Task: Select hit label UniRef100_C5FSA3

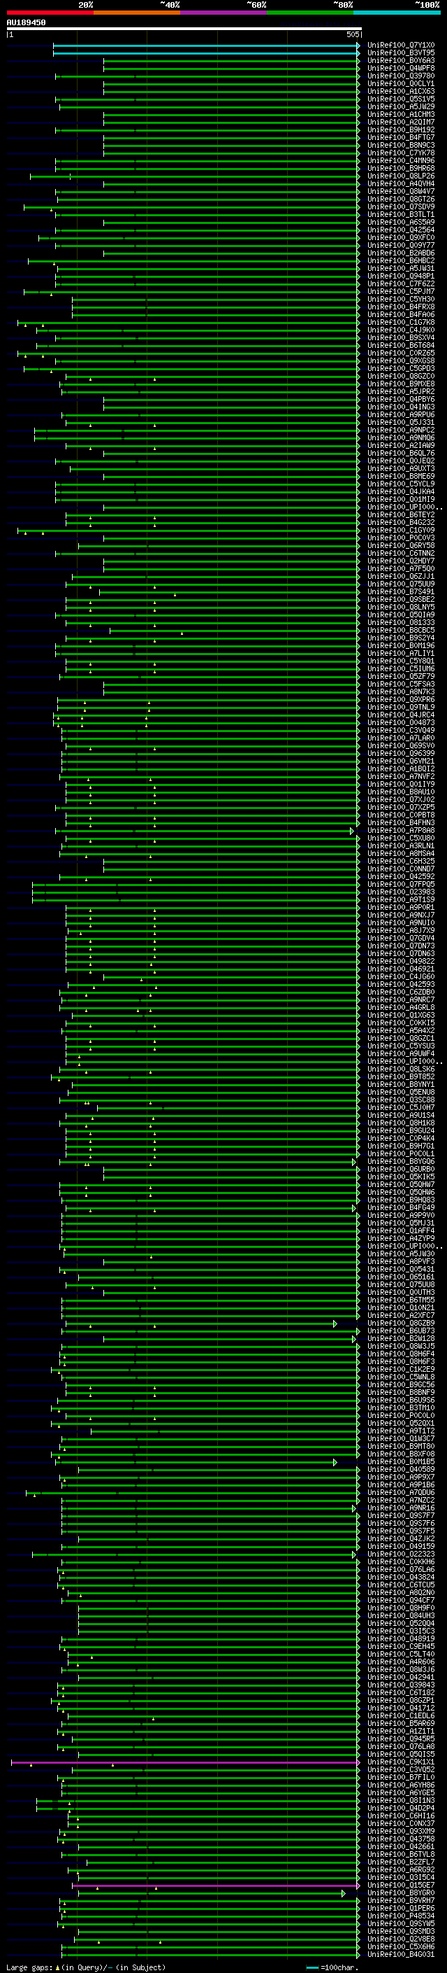Action: click(401, 684)
